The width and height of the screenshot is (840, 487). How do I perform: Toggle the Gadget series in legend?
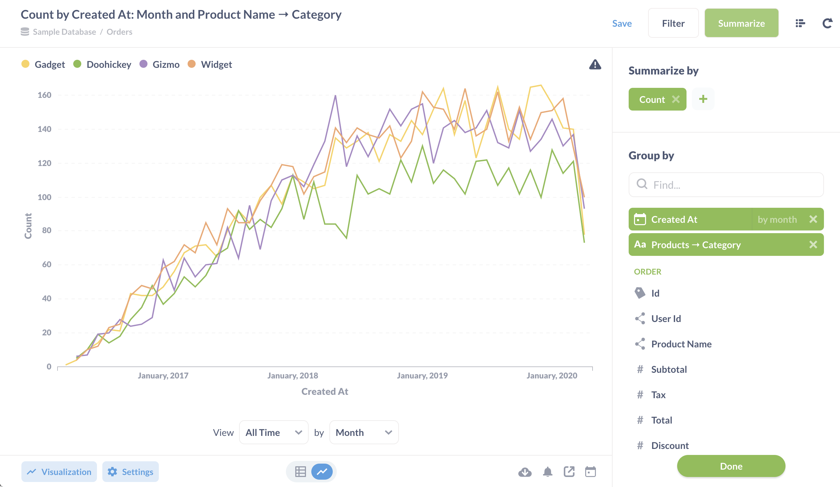click(43, 64)
